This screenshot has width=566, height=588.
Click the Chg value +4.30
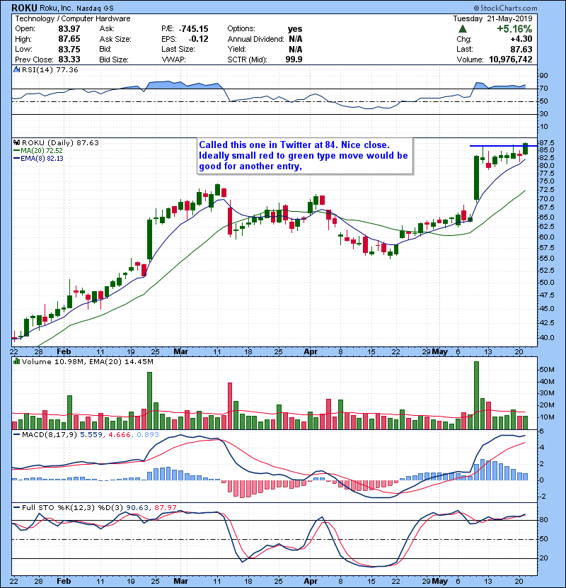coord(521,39)
